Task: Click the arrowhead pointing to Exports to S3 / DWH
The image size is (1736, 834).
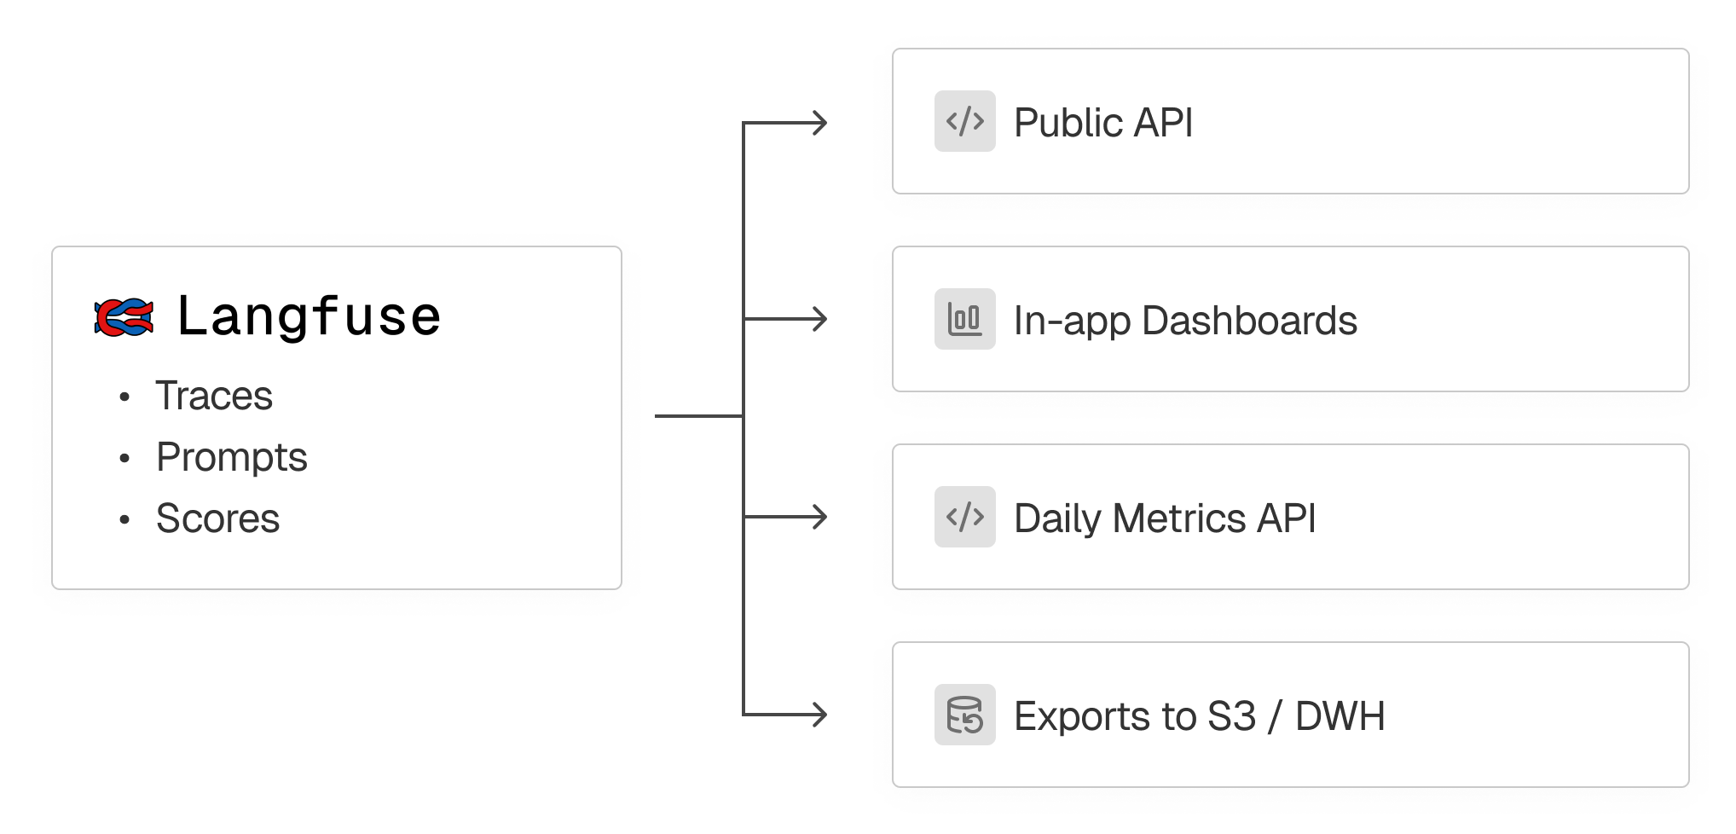Action: point(819,715)
